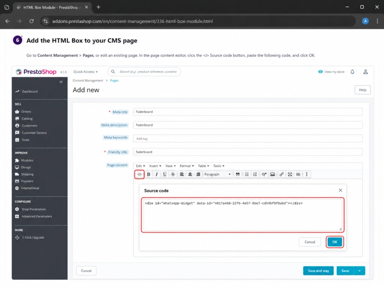
Task: Click the Pages breadcrumb link
Action: (x=114, y=80)
